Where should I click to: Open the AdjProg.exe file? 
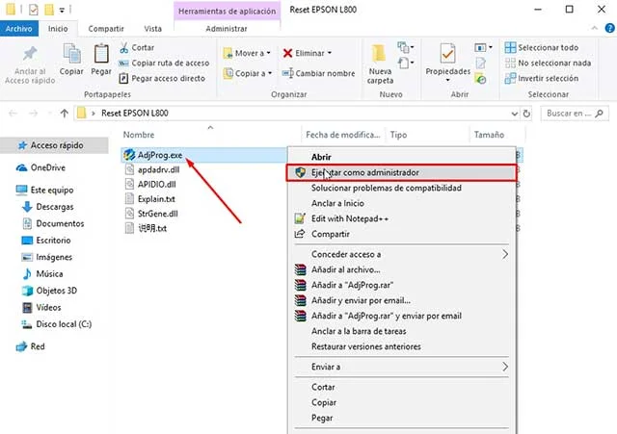(161, 154)
